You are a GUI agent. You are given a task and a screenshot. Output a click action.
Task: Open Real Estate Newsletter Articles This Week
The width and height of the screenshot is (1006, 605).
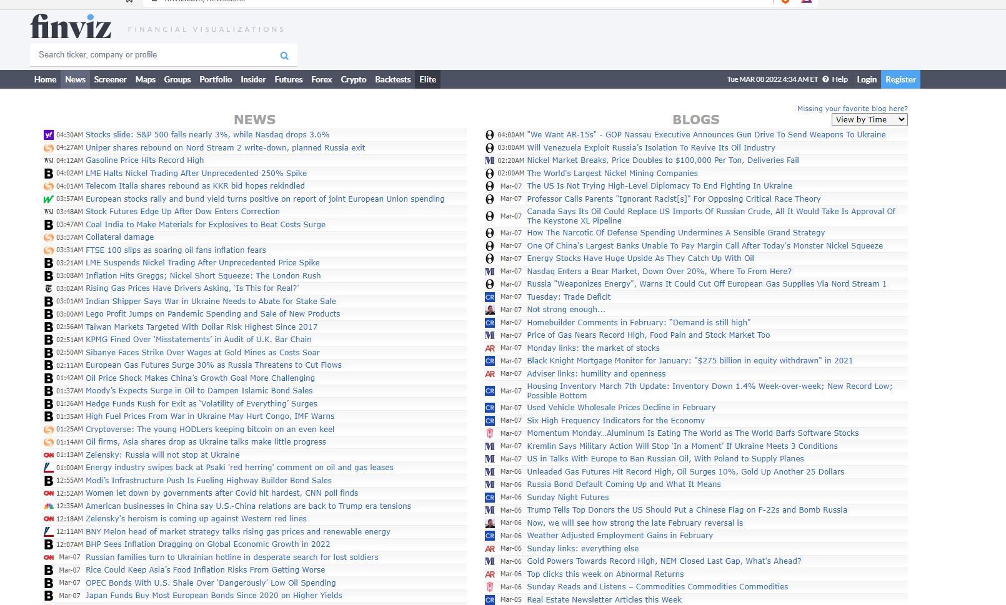point(604,600)
